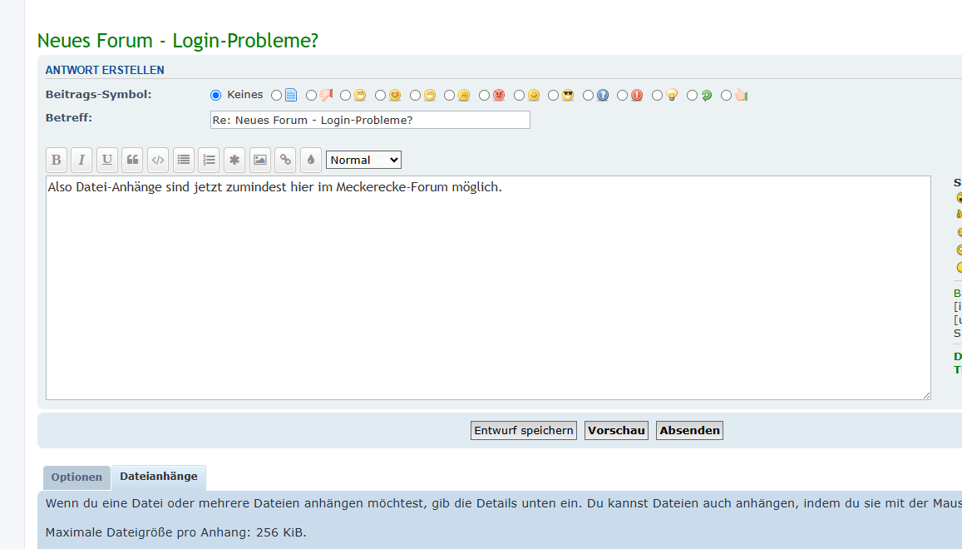Screen dimensions: 962x549
Task: Apply italic formatting button
Action: pos(81,160)
